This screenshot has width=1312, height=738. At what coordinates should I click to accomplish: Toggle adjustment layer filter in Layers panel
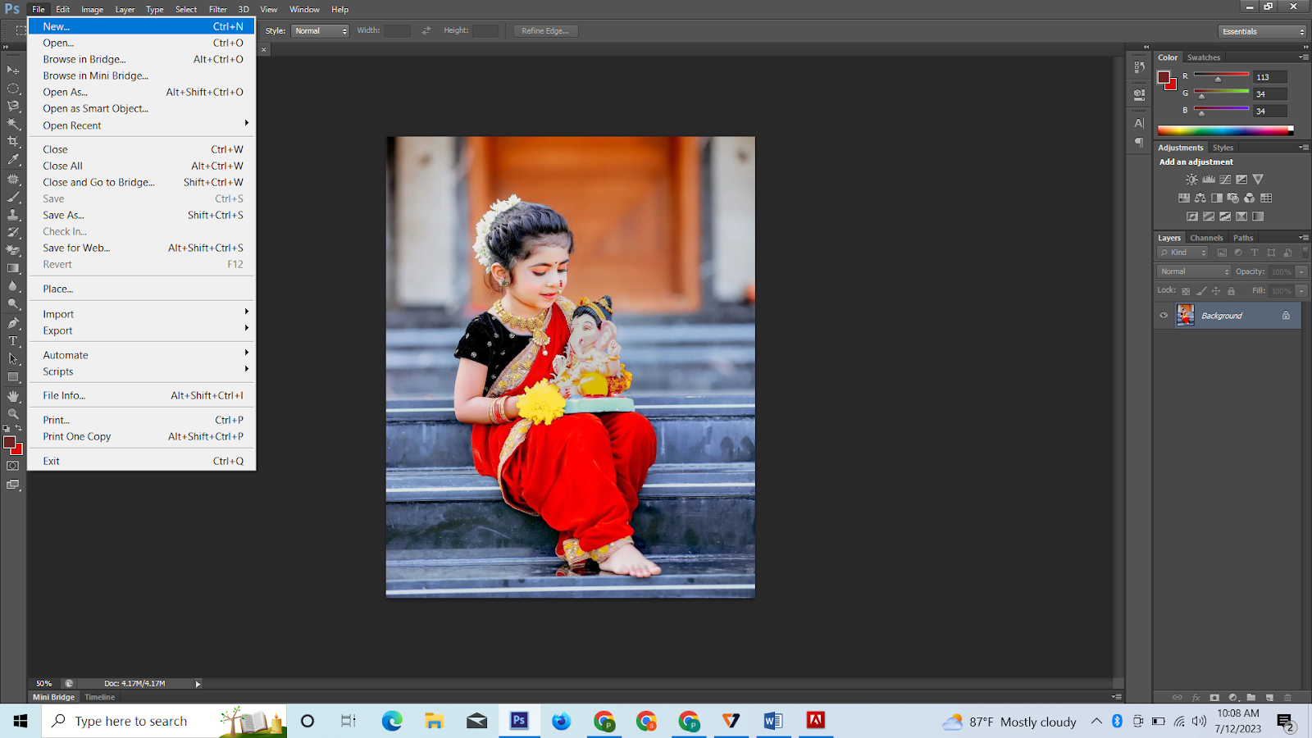(x=1238, y=253)
